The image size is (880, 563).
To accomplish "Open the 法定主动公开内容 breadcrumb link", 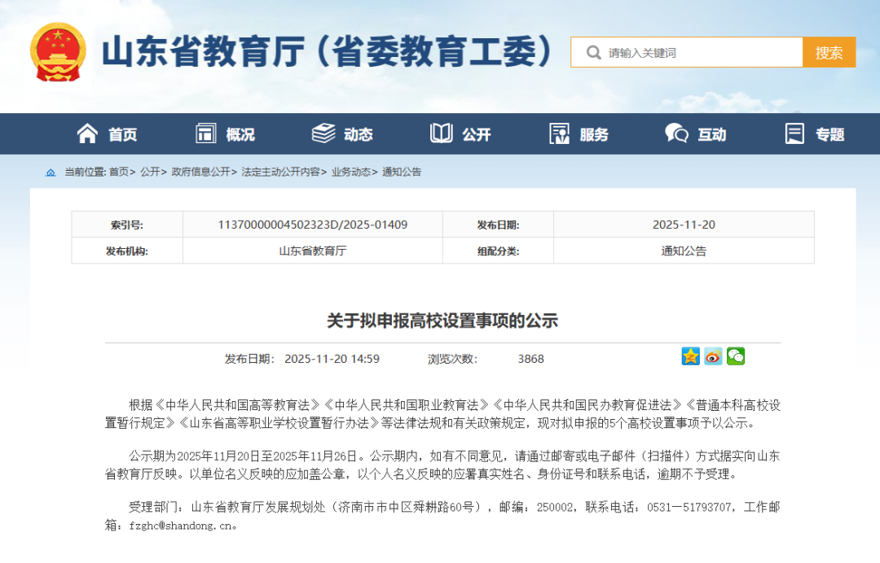I will [280, 172].
